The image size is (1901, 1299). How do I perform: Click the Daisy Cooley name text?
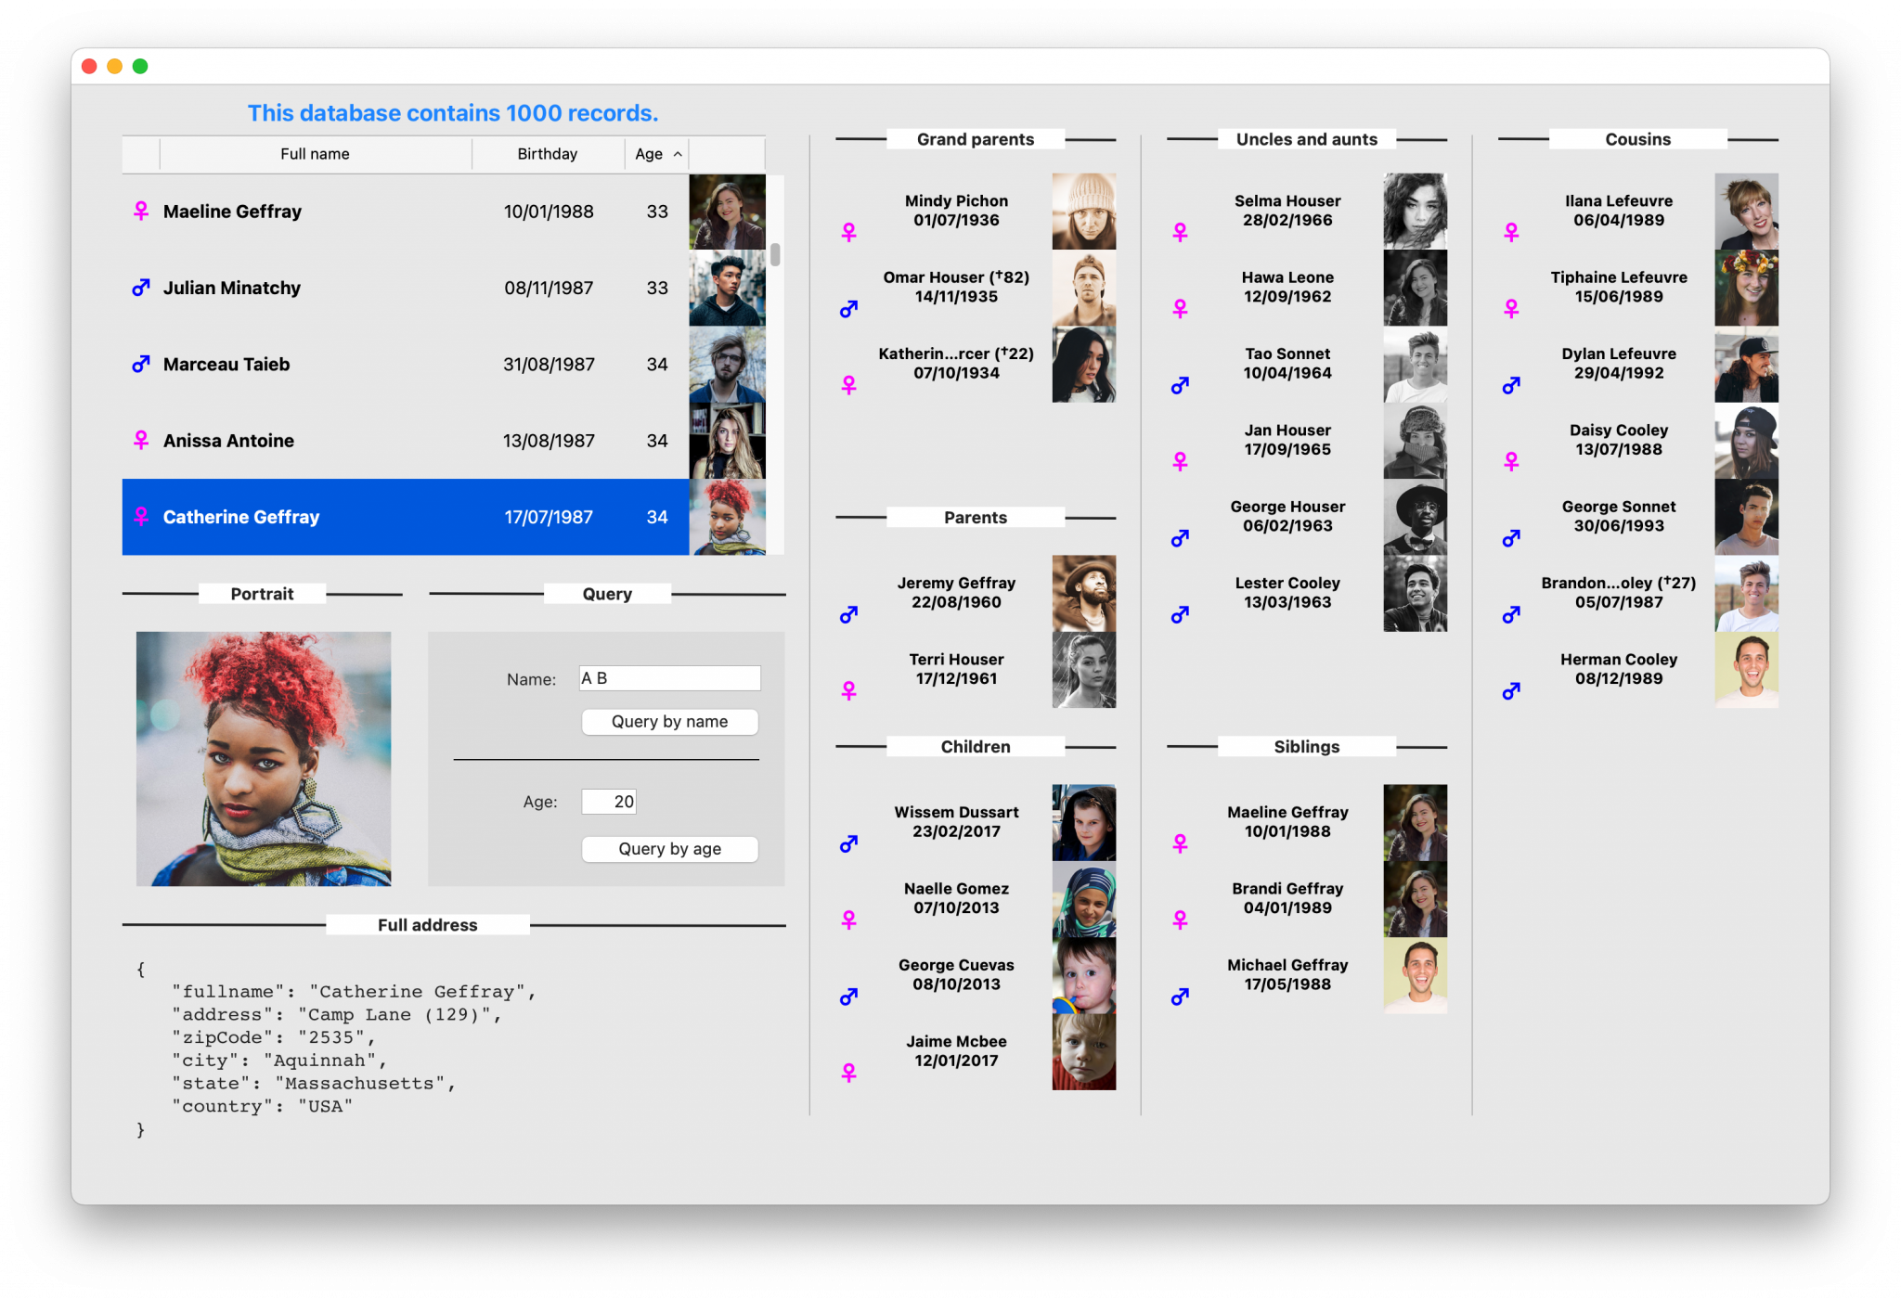(x=1619, y=430)
